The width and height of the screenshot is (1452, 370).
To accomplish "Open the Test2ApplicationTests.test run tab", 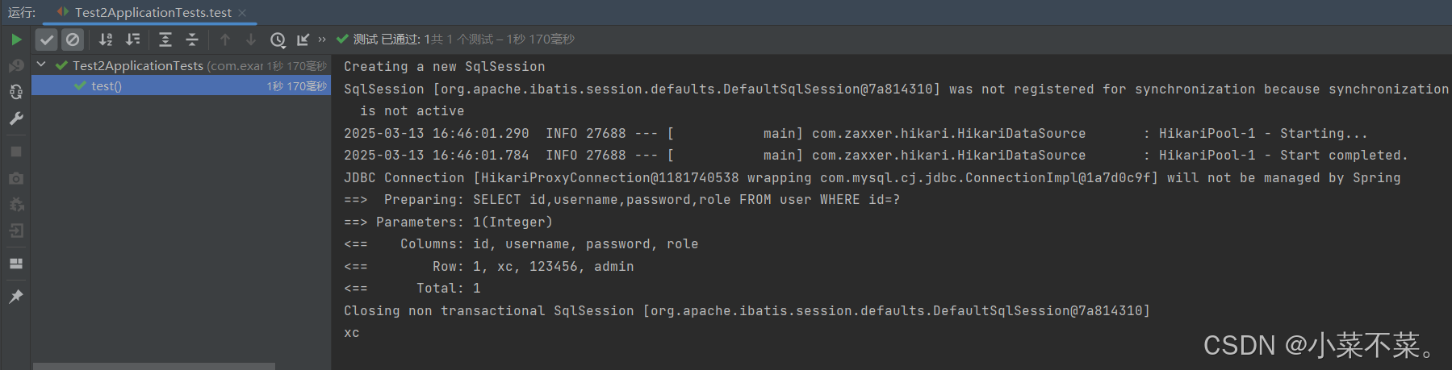I will click(x=144, y=13).
